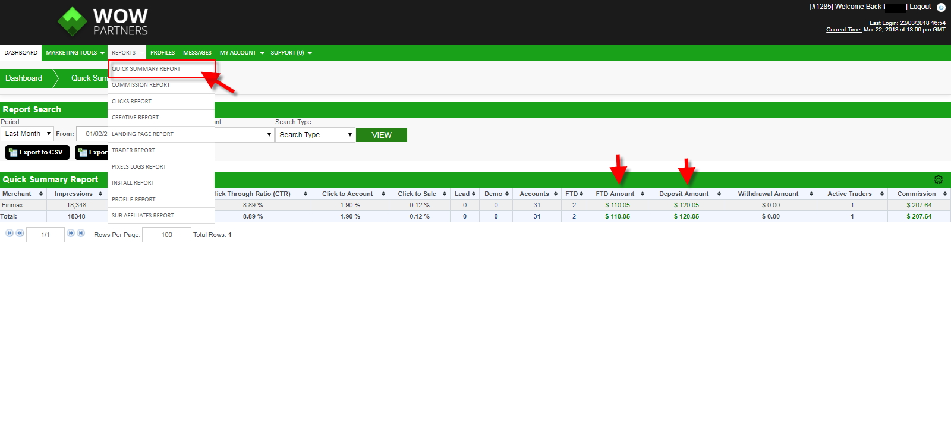Select Commission Report from Reports menu
The image size is (951, 429).
141,85
